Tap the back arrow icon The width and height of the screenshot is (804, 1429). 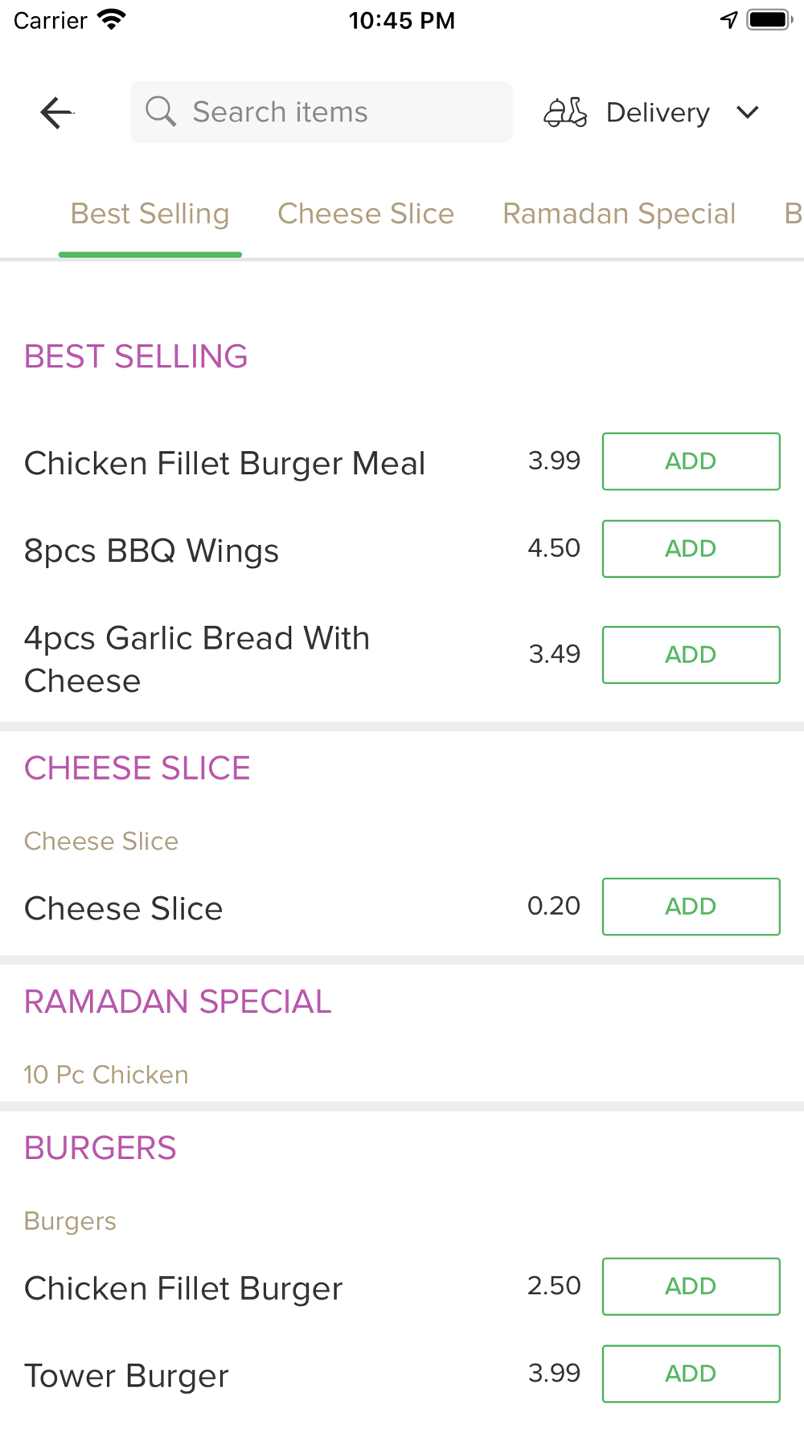pos(57,113)
